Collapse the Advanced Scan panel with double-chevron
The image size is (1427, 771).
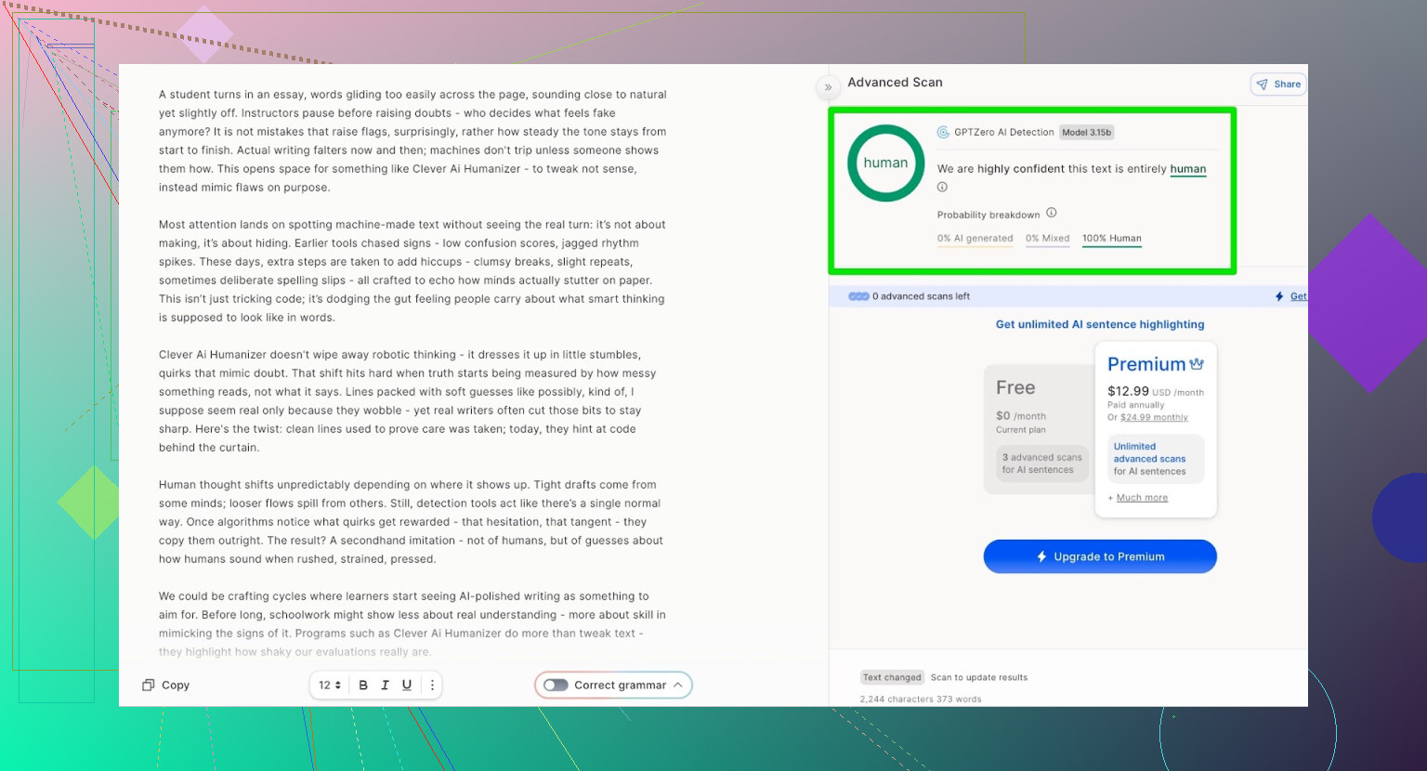coord(828,87)
